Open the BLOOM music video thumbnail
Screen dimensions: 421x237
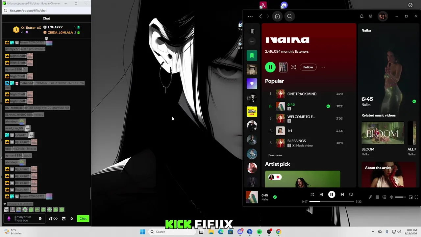pos(383,133)
